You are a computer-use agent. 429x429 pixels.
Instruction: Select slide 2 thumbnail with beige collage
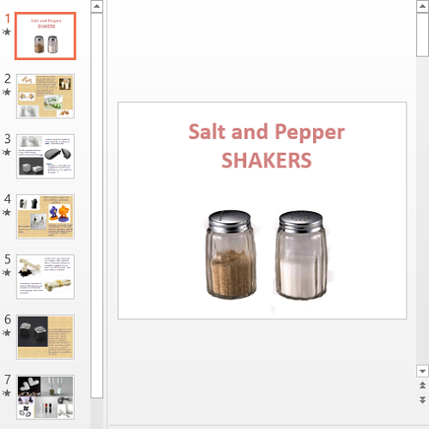pyautogui.click(x=45, y=96)
